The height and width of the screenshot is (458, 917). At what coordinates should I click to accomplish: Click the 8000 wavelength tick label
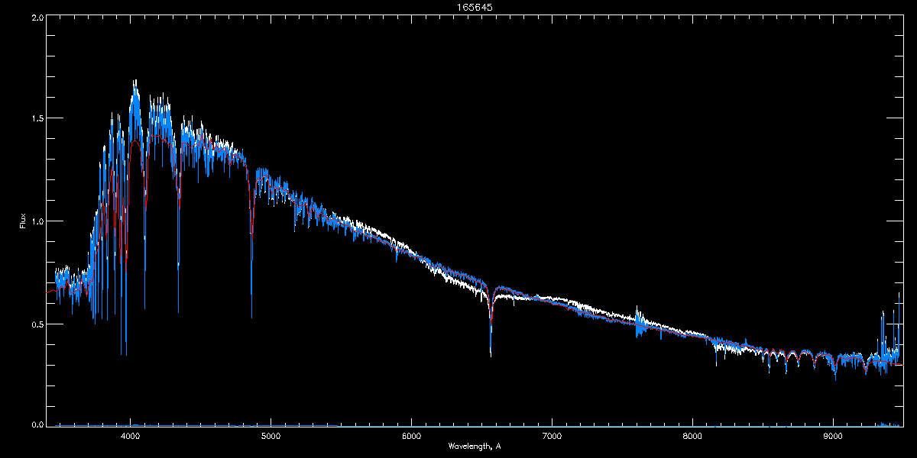click(692, 437)
